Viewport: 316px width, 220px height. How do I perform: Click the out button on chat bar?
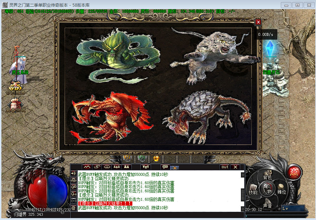pyautogui.click(x=225, y=167)
